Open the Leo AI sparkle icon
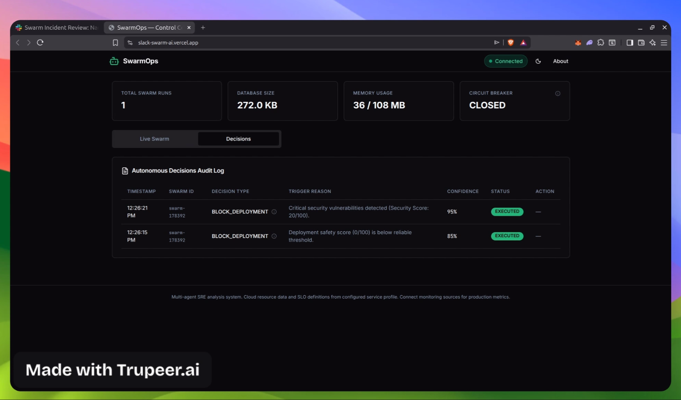Screen dimensions: 681x400 pos(653,43)
